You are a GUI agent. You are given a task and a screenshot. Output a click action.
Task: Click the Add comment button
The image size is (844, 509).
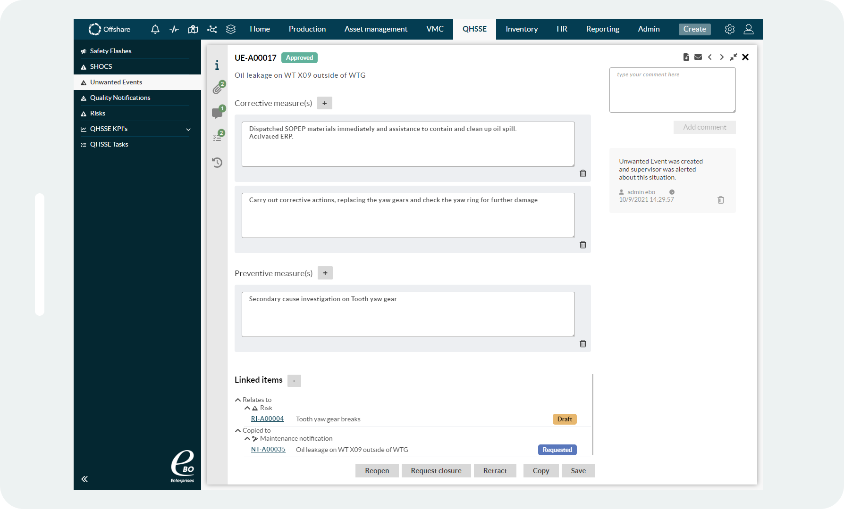pos(705,127)
